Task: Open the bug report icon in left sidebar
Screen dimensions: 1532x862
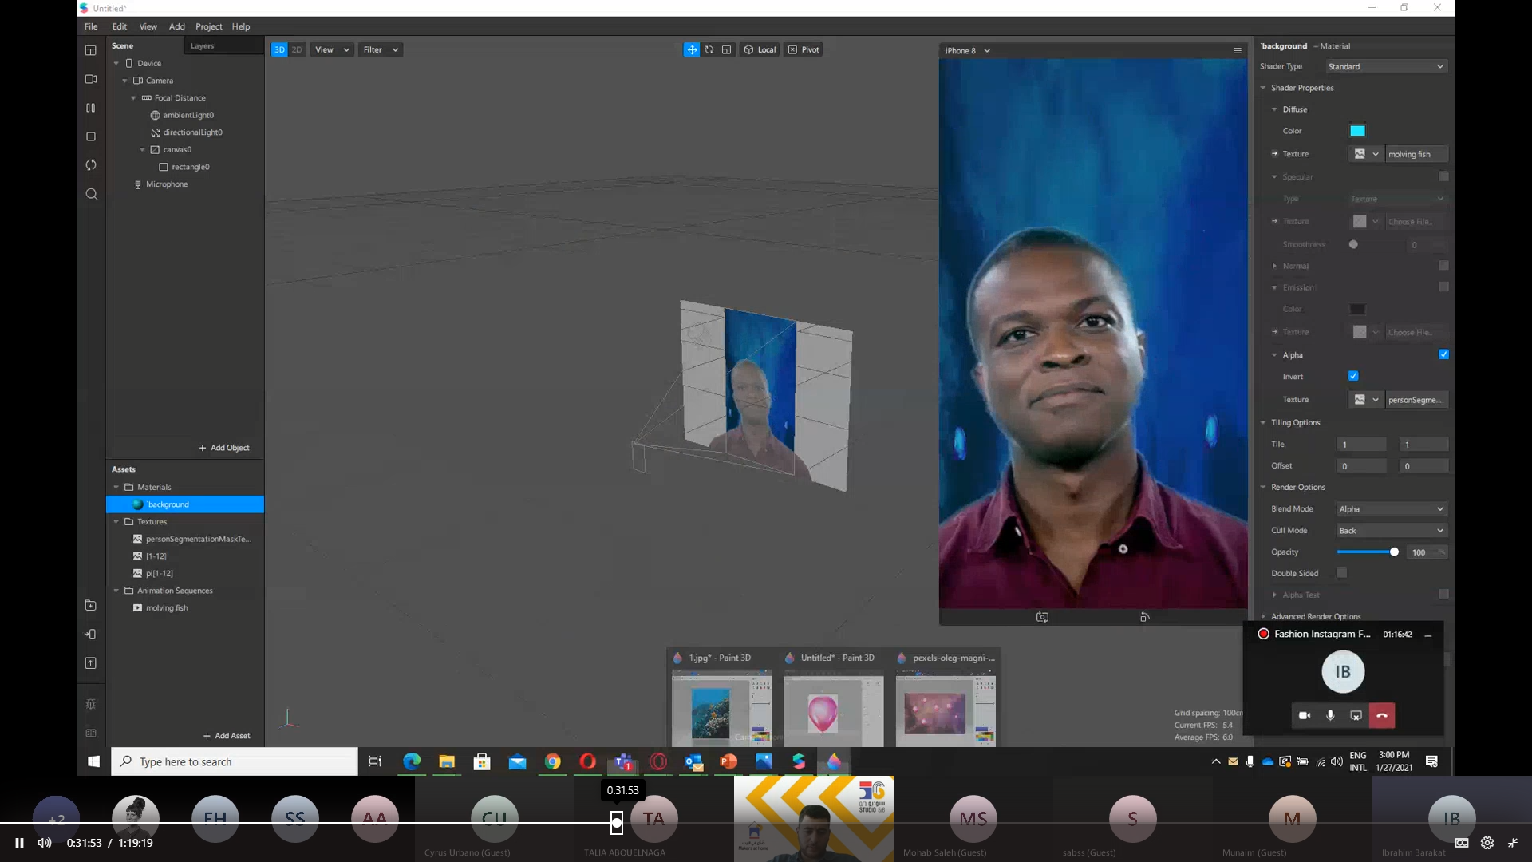Action: (91, 704)
